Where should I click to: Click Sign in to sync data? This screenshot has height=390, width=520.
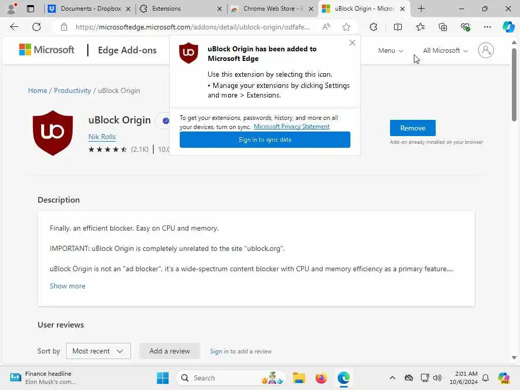[265, 140]
